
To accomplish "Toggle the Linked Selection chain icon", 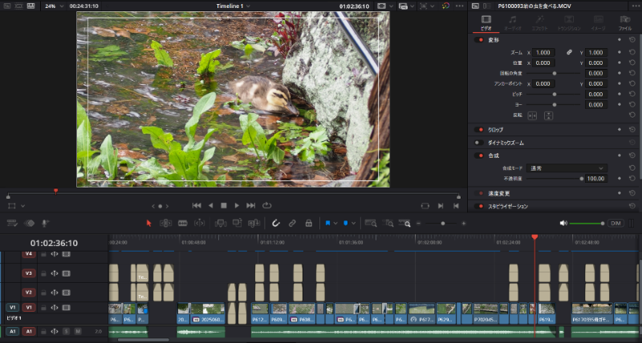I will click(292, 224).
